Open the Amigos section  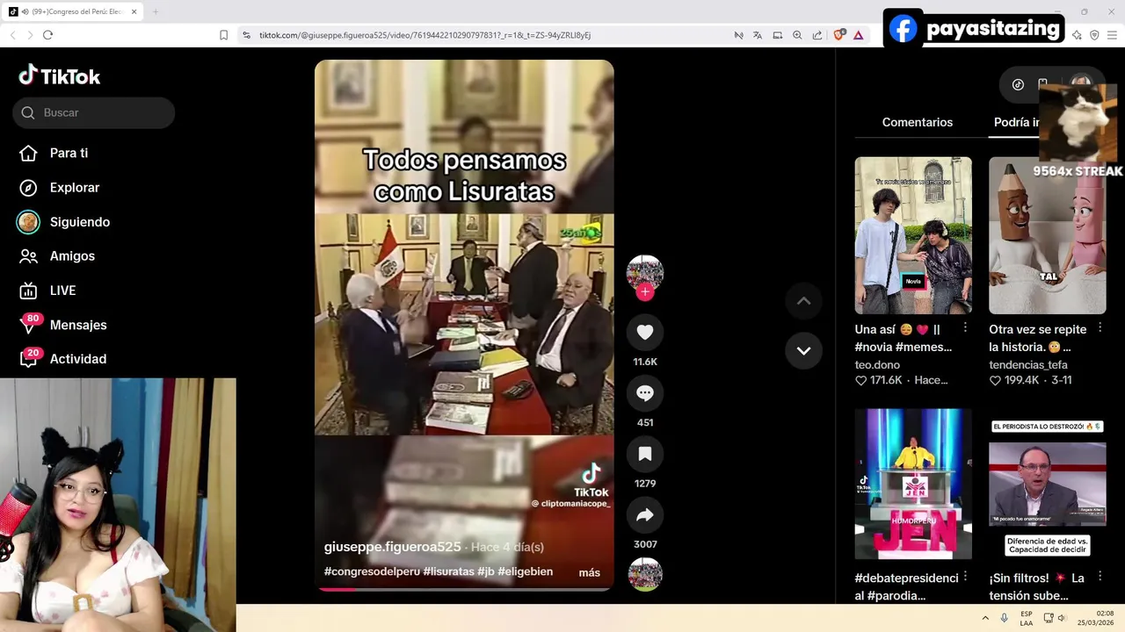click(x=72, y=256)
